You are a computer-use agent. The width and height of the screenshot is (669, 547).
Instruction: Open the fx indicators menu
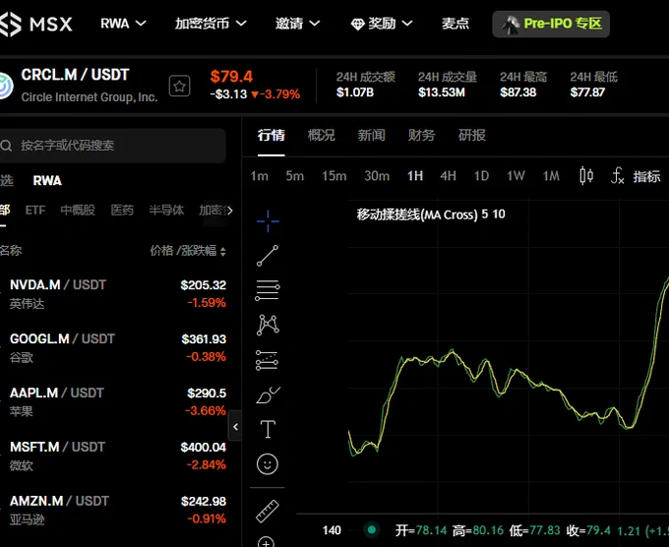coord(618,176)
